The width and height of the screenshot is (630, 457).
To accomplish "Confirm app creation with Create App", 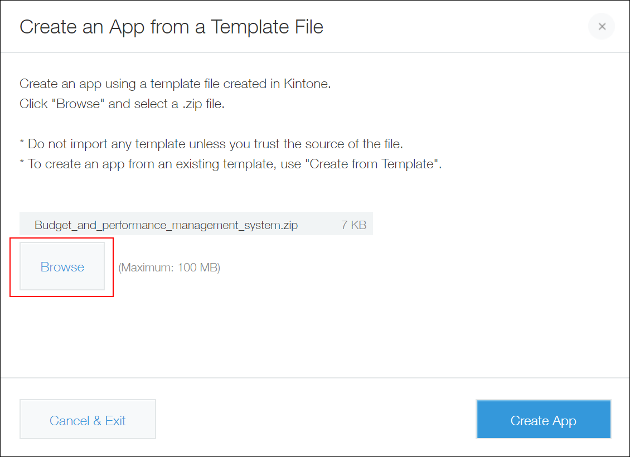I will [x=543, y=420].
